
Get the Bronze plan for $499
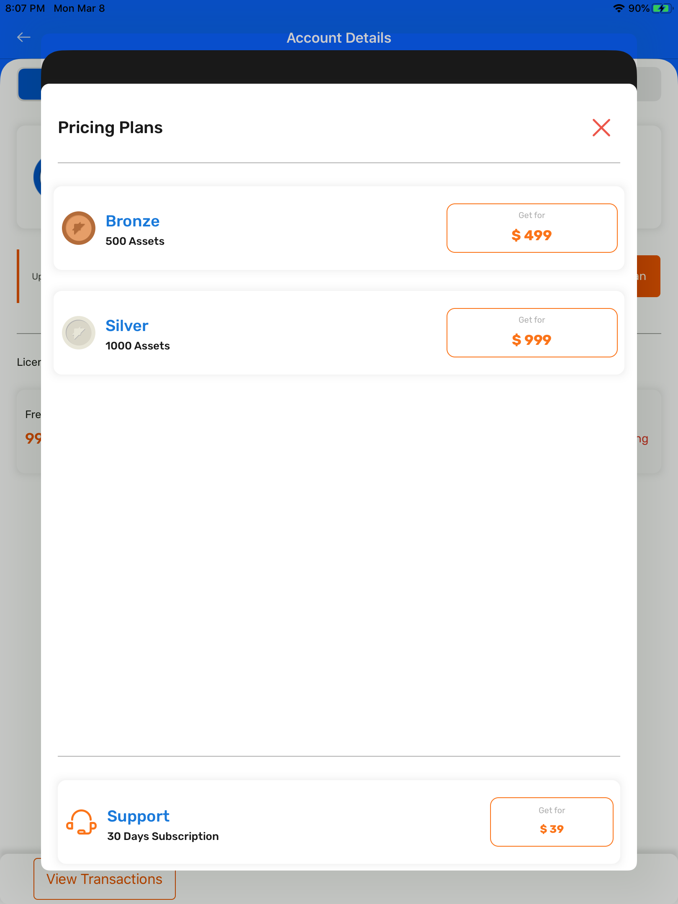532,228
